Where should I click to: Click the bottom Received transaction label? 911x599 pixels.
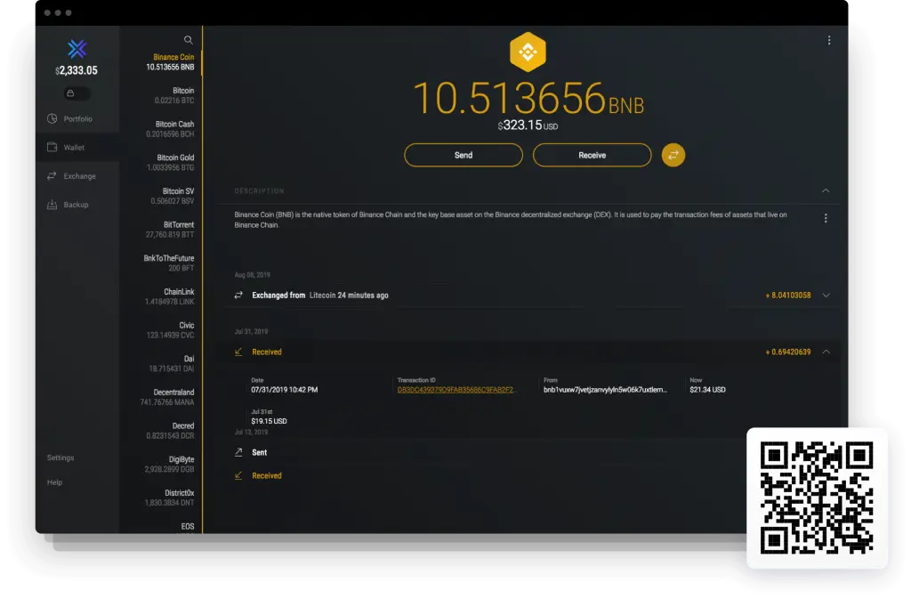(x=267, y=476)
